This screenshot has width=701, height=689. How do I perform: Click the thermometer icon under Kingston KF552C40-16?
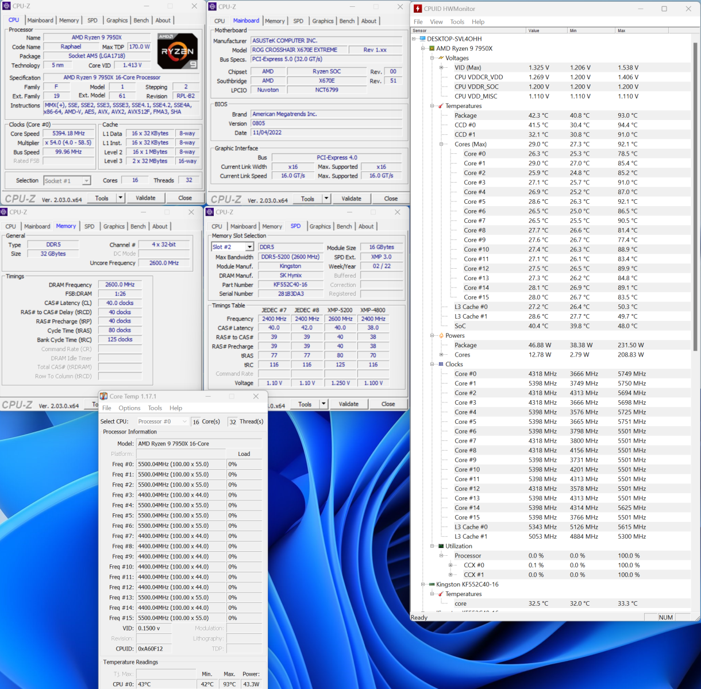[x=441, y=594]
